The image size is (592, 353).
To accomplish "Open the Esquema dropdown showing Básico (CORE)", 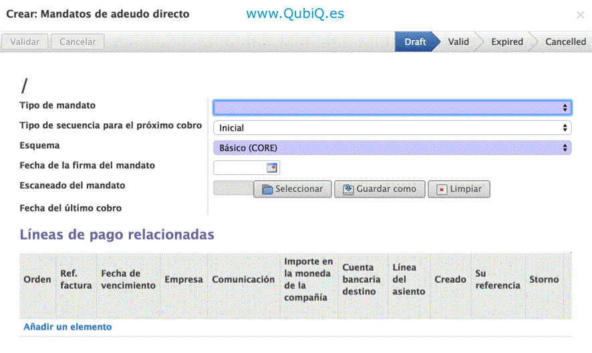I will point(392,147).
